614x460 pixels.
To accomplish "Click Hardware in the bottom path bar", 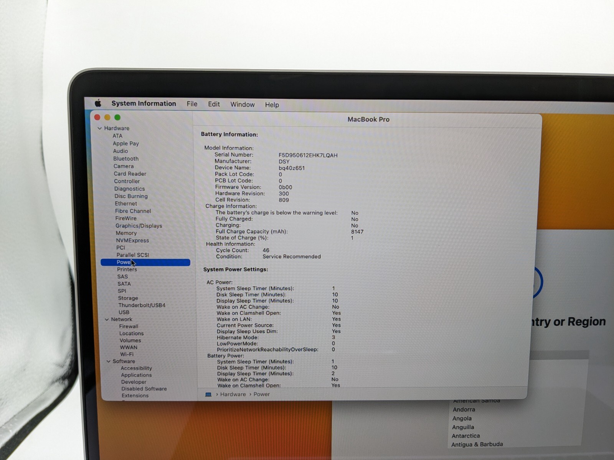I will pyautogui.click(x=233, y=394).
